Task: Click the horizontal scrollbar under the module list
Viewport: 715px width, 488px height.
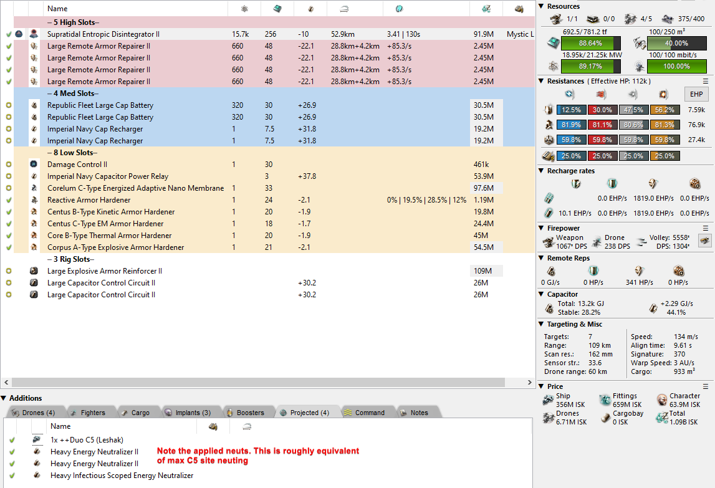Action: point(268,381)
